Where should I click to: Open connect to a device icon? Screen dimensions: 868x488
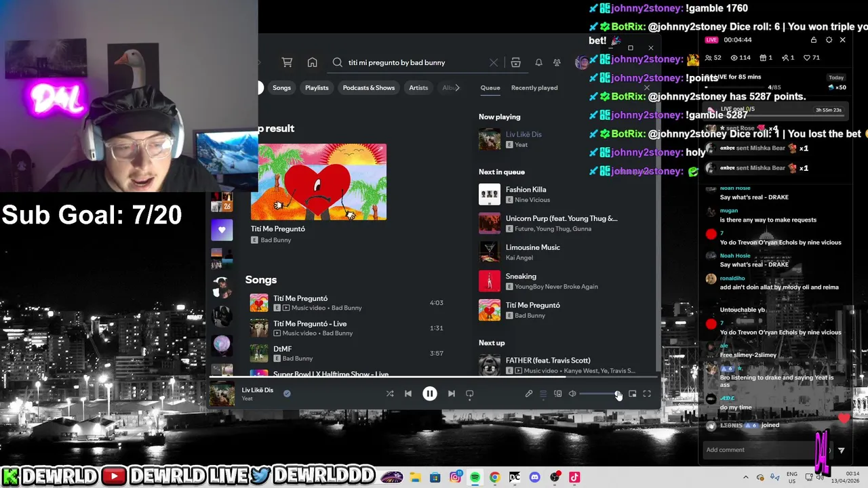tap(557, 393)
